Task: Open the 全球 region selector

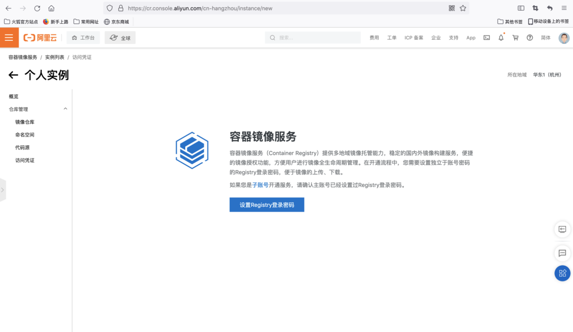Action: (120, 38)
